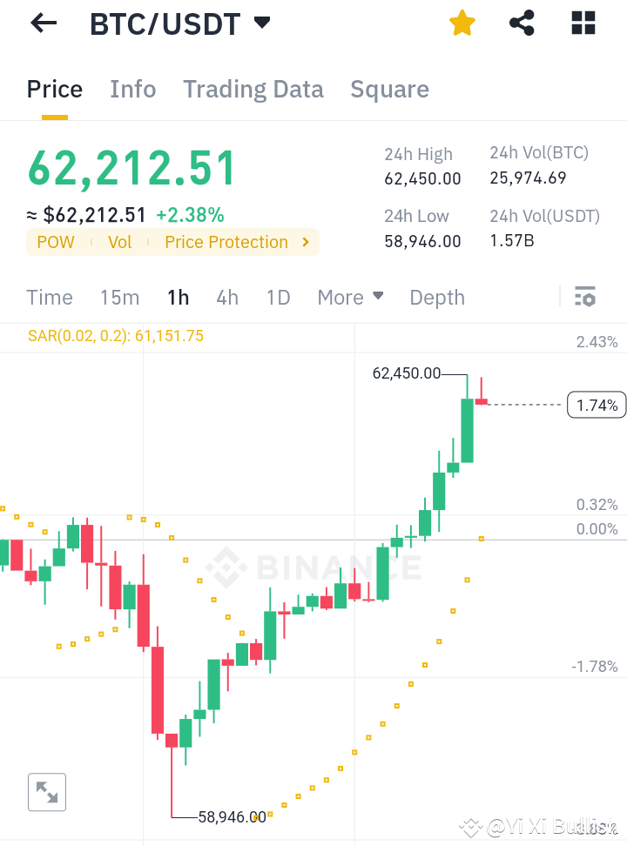Switch to the Trading Data tab
This screenshot has width=627, height=846.
(x=253, y=89)
